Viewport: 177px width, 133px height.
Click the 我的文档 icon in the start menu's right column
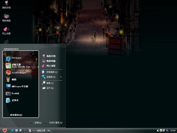(x=44, y=56)
